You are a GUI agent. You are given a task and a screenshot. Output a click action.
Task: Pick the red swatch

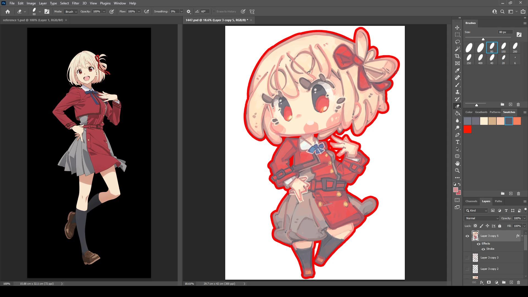click(x=468, y=129)
